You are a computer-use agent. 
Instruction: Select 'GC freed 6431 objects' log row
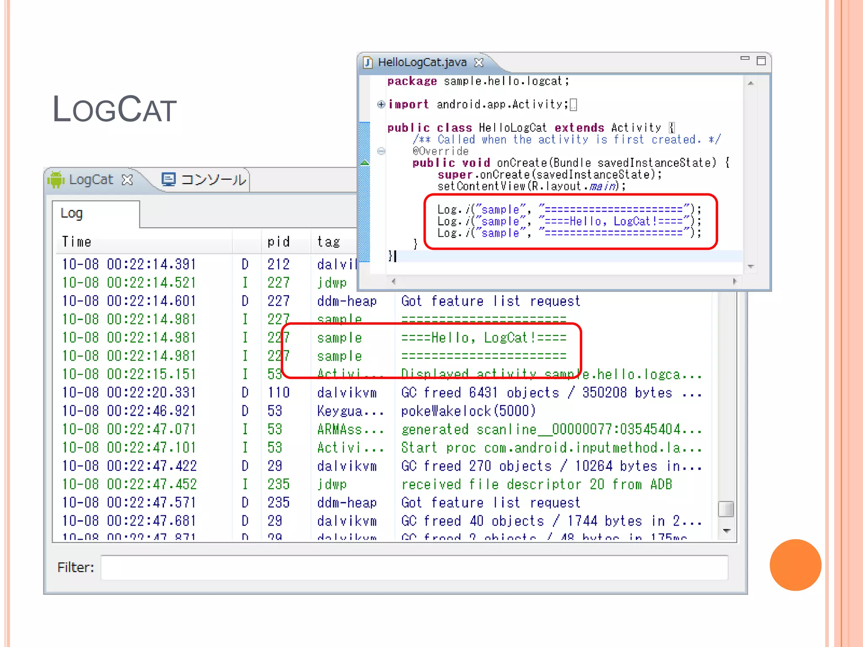tap(383, 393)
